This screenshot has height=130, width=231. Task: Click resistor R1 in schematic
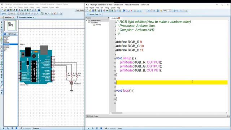click(x=66, y=75)
